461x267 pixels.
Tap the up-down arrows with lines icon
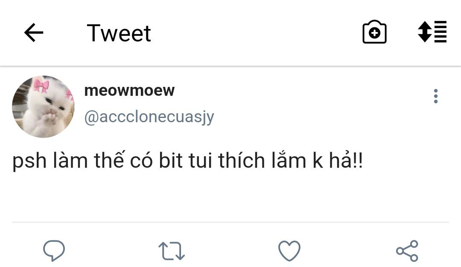(x=432, y=32)
